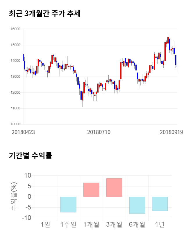Click the 16000 price axis label
186x235 pixels.
pyautogui.click(x=16, y=29)
